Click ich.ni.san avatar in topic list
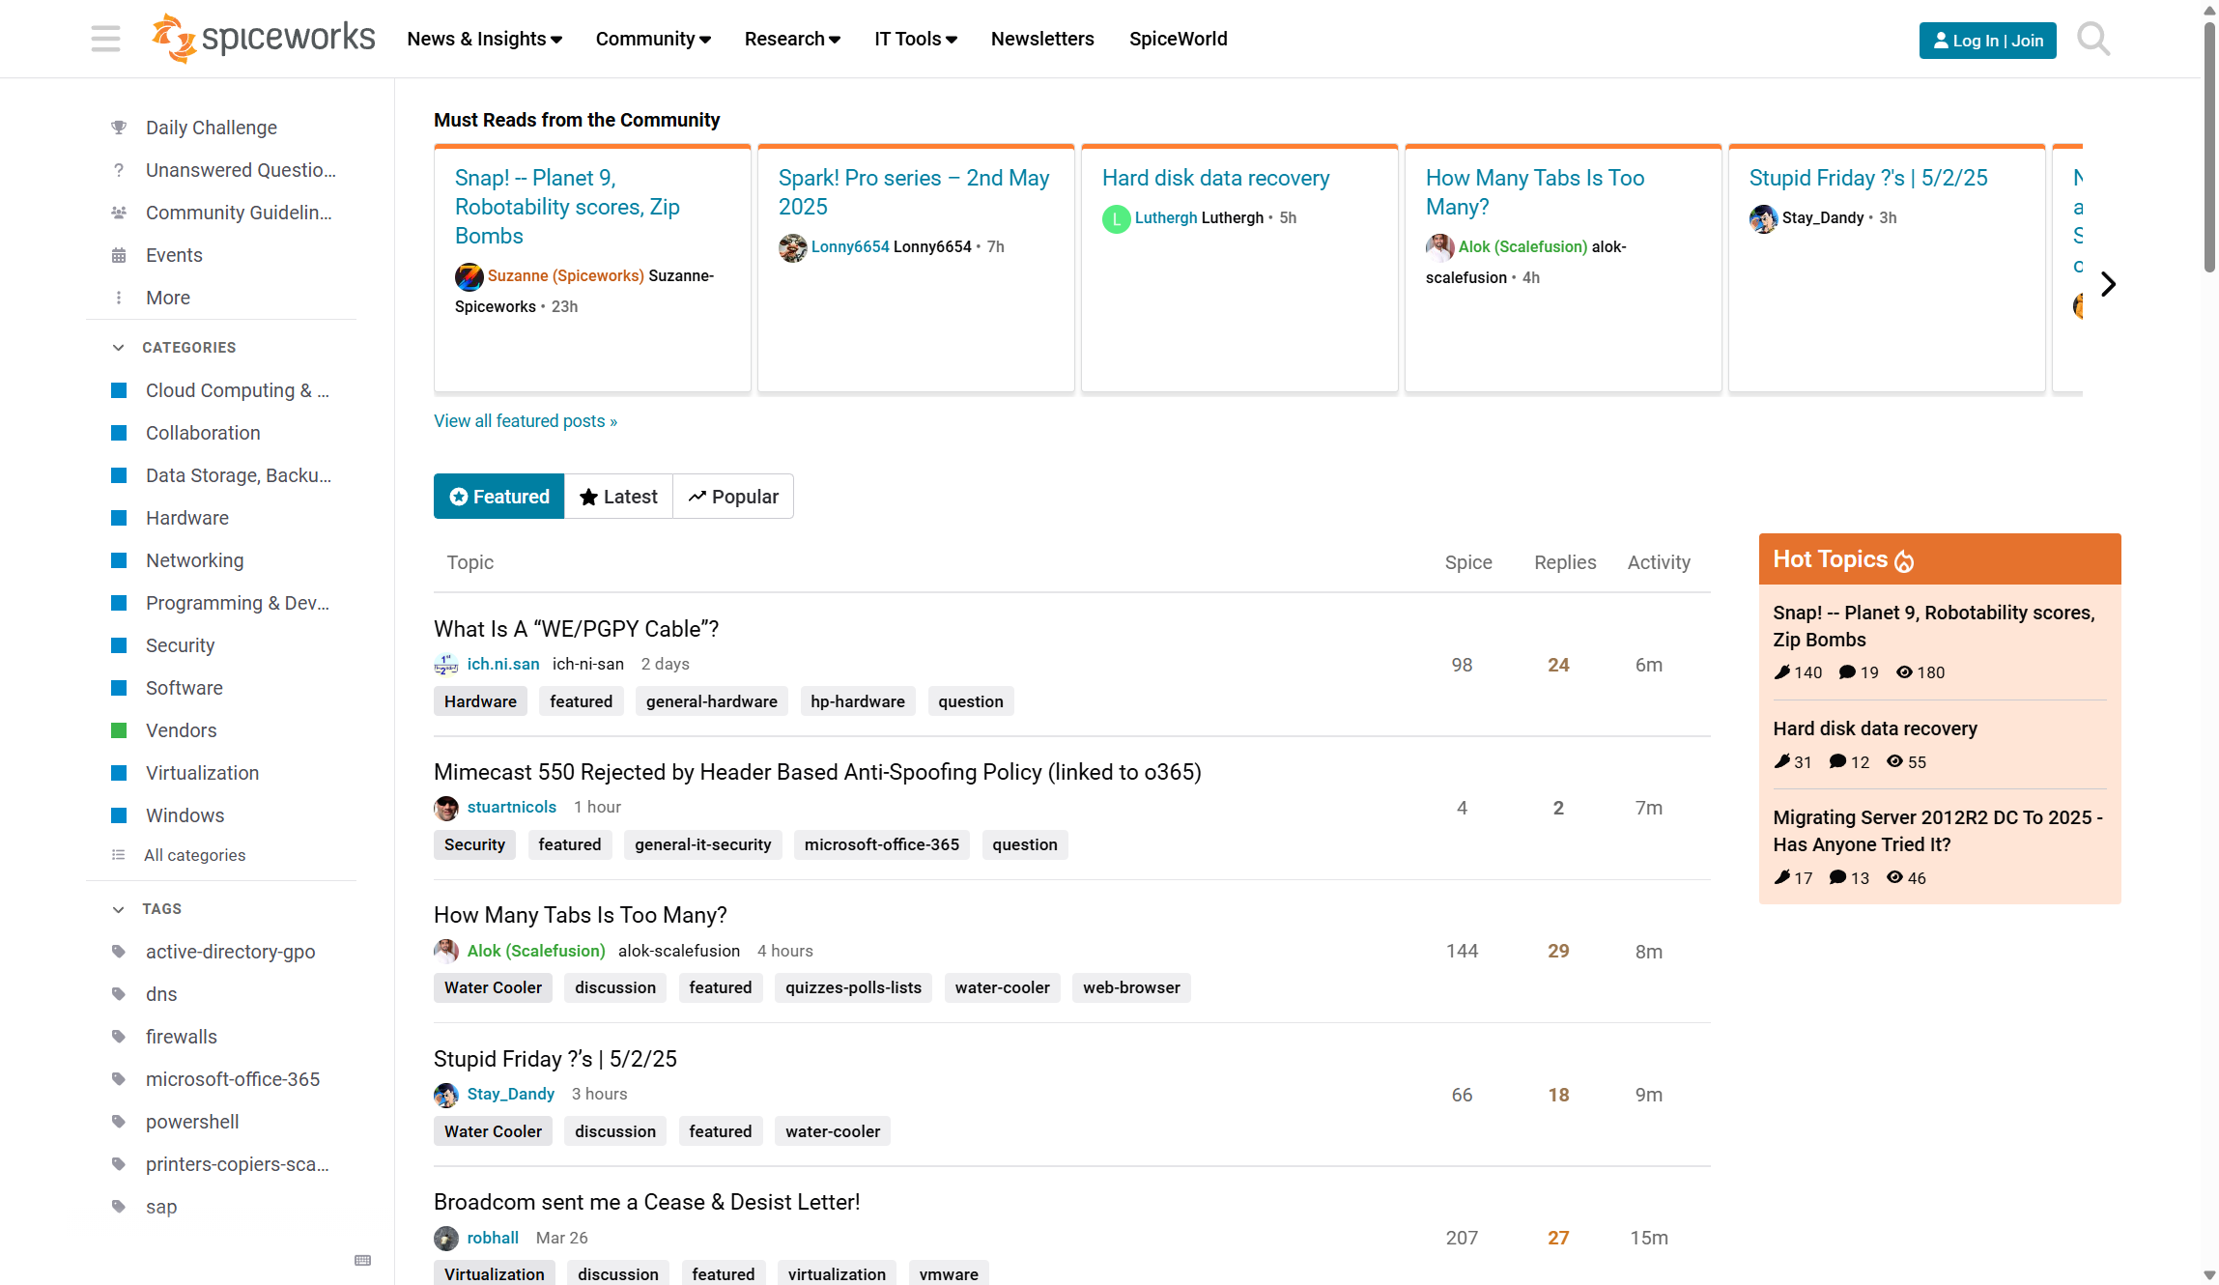The width and height of the screenshot is (2219, 1285). [x=446, y=665]
